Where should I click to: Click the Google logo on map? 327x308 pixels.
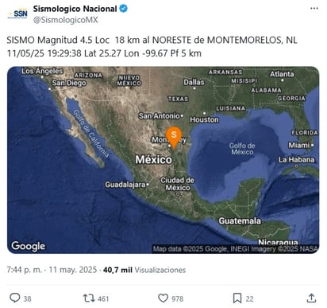[28, 246]
